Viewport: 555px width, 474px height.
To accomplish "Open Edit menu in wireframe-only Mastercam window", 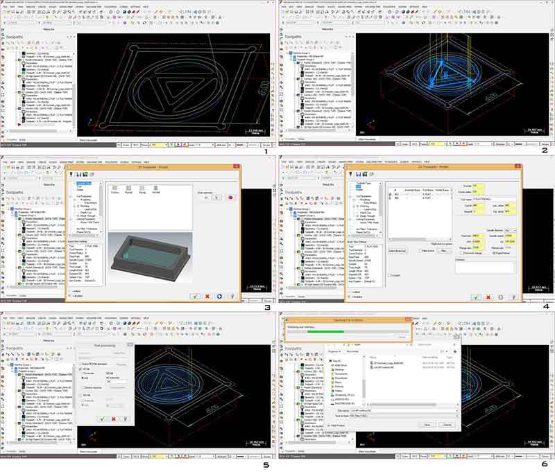I will tap(13, 7).
